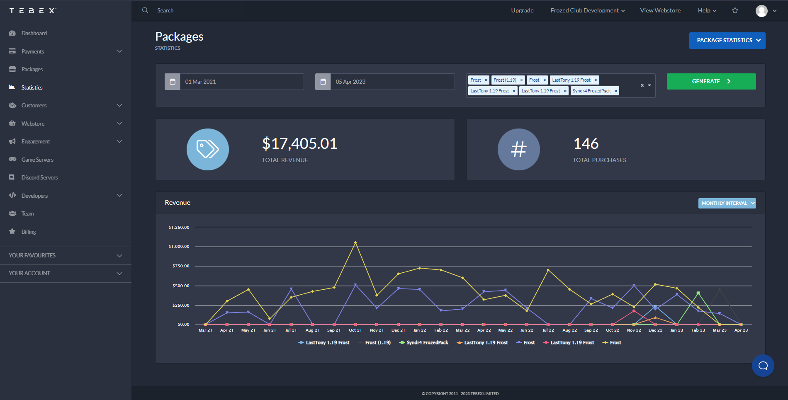Screen dimensions: 788x400
Task: Open the View Webstore link
Action: point(660,10)
